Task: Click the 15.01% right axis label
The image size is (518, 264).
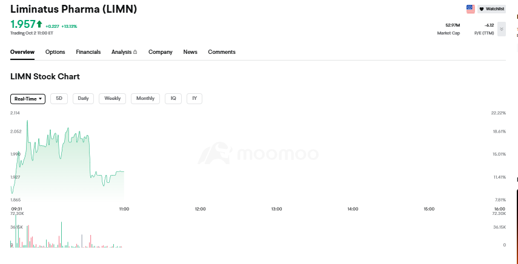Action: click(x=499, y=154)
